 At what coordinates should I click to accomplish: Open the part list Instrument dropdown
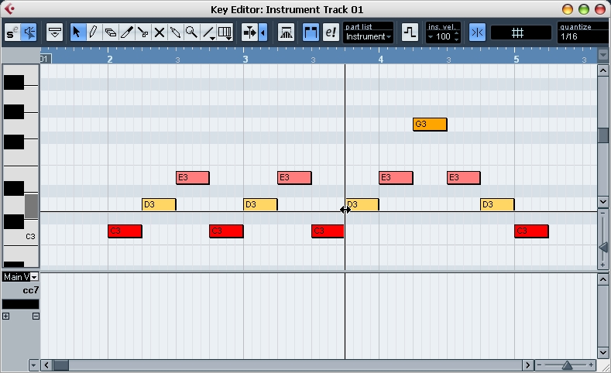point(369,36)
